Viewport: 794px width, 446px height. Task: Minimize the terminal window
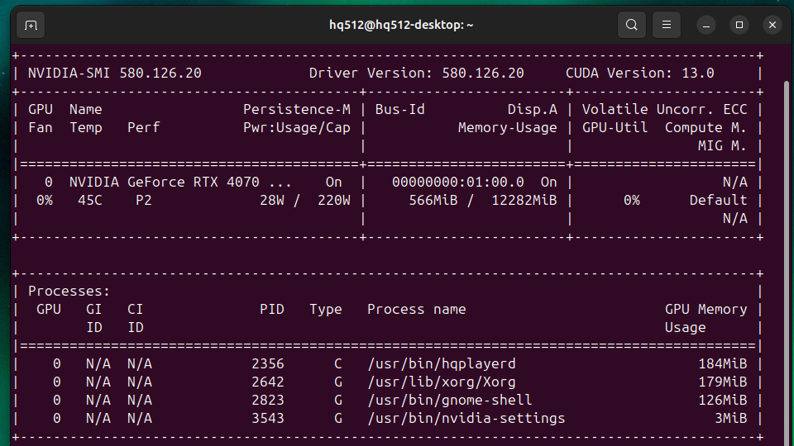[707, 25]
